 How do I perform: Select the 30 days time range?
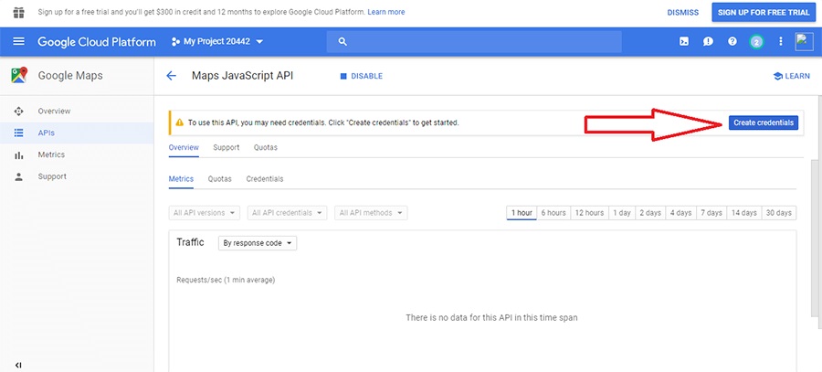pyautogui.click(x=778, y=213)
